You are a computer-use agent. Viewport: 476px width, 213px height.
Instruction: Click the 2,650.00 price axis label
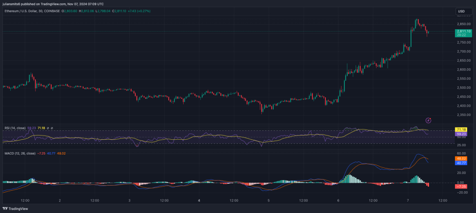[463, 60]
